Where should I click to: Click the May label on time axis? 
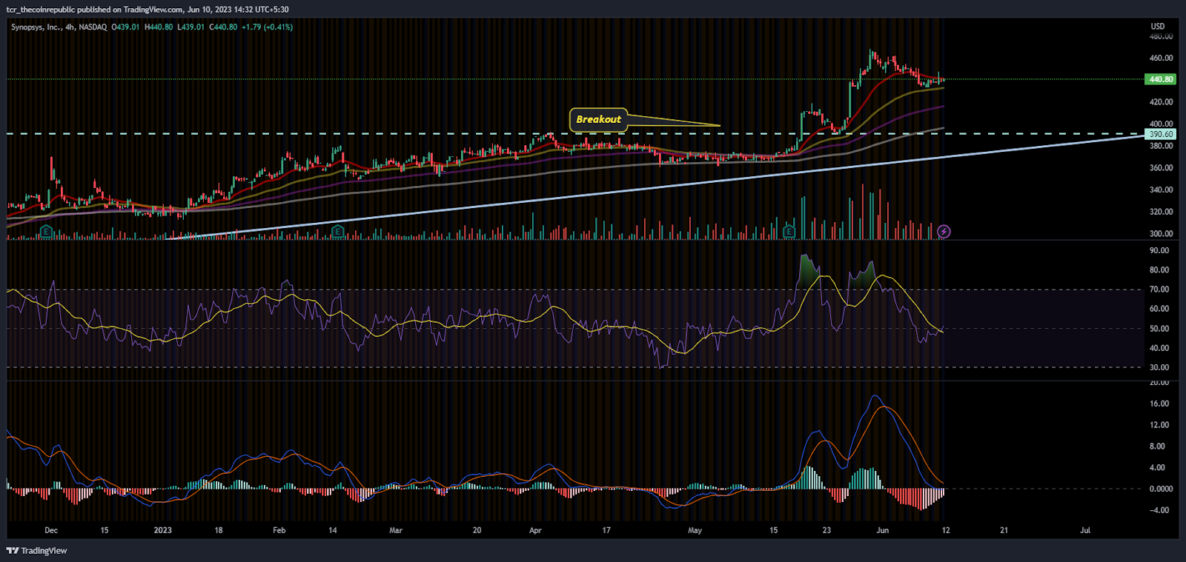pyautogui.click(x=695, y=530)
